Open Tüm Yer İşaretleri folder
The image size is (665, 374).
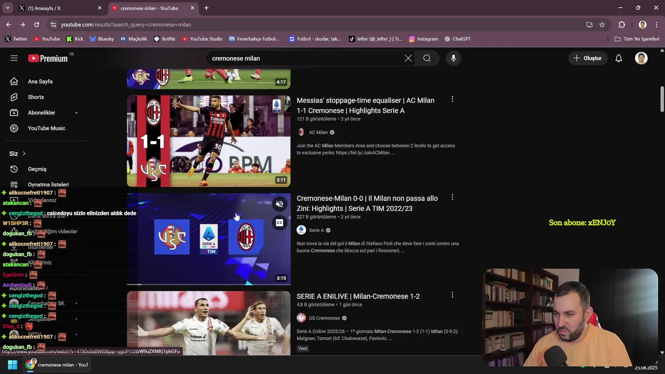pyautogui.click(x=636, y=39)
